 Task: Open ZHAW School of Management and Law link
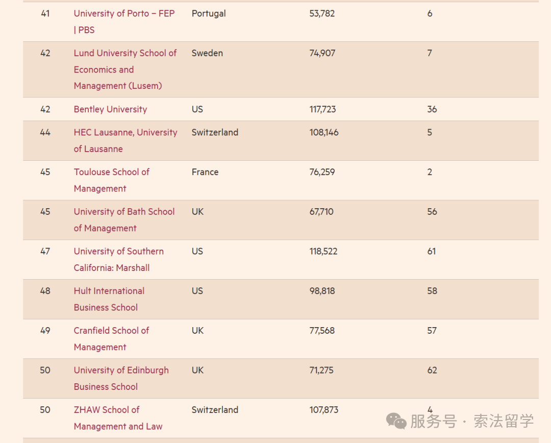click(x=118, y=418)
